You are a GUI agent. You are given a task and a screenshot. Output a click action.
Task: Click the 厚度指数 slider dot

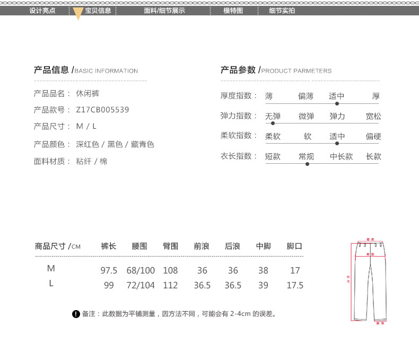(337, 103)
